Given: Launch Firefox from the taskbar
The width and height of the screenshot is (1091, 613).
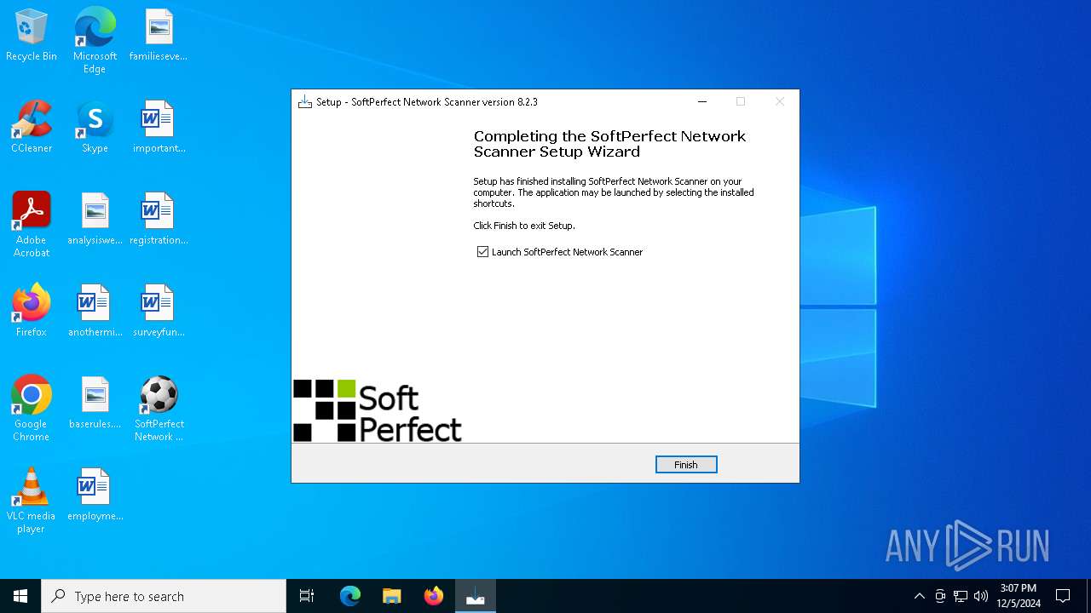Looking at the screenshot, I should (434, 596).
